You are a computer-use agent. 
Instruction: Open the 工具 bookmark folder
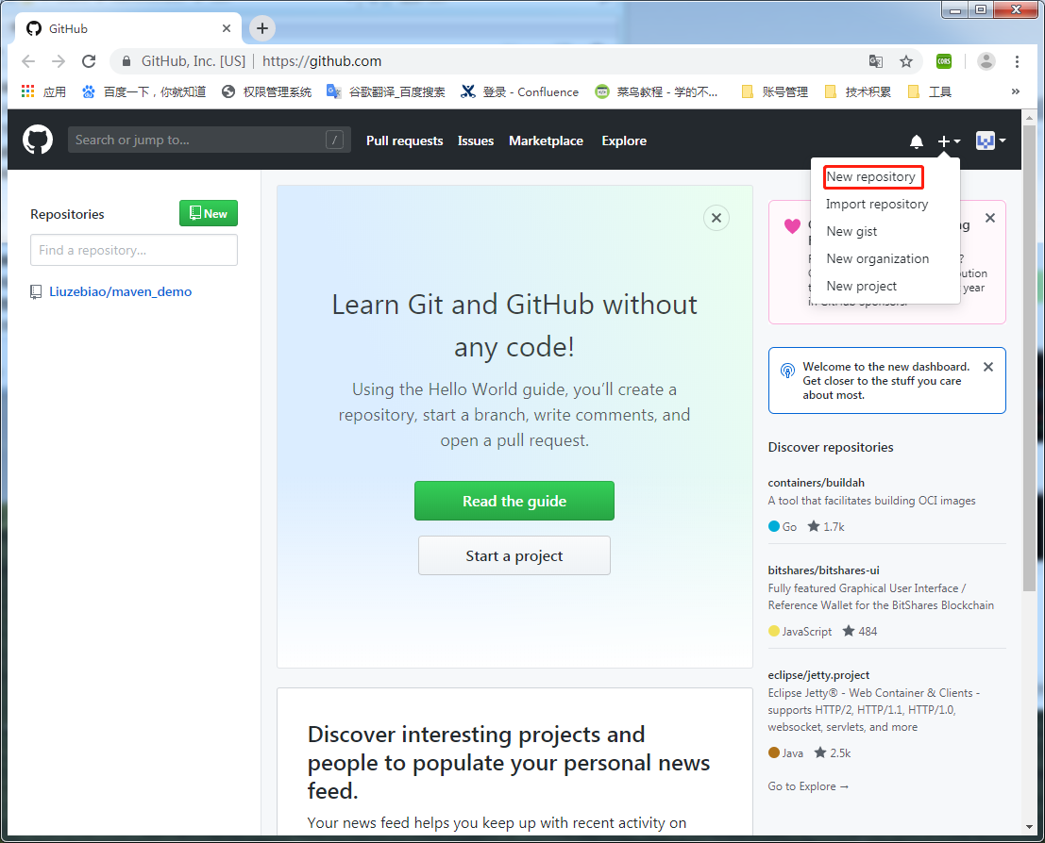[930, 91]
